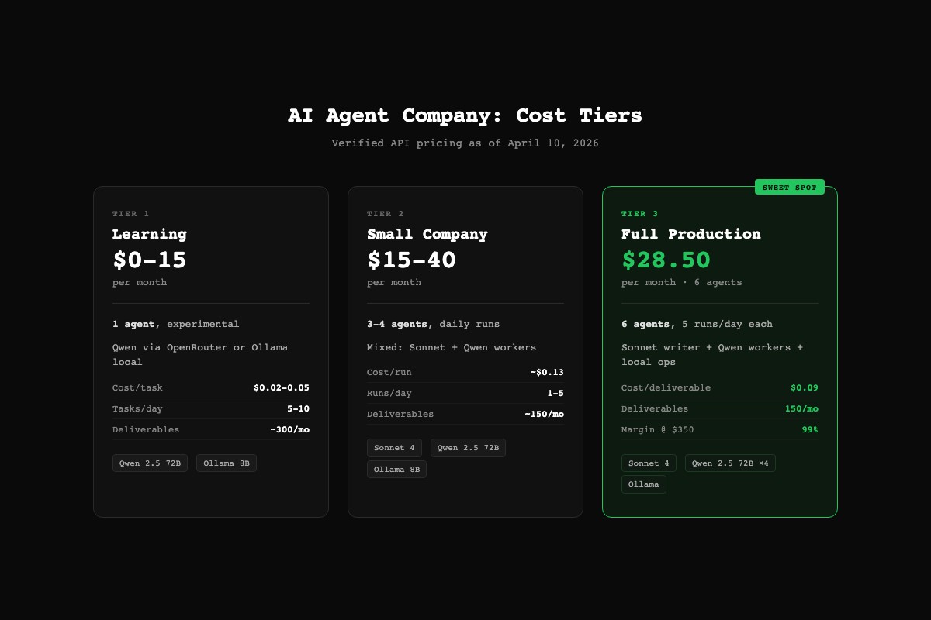Click the TIER 1 label
The image size is (931, 620).
coord(130,214)
